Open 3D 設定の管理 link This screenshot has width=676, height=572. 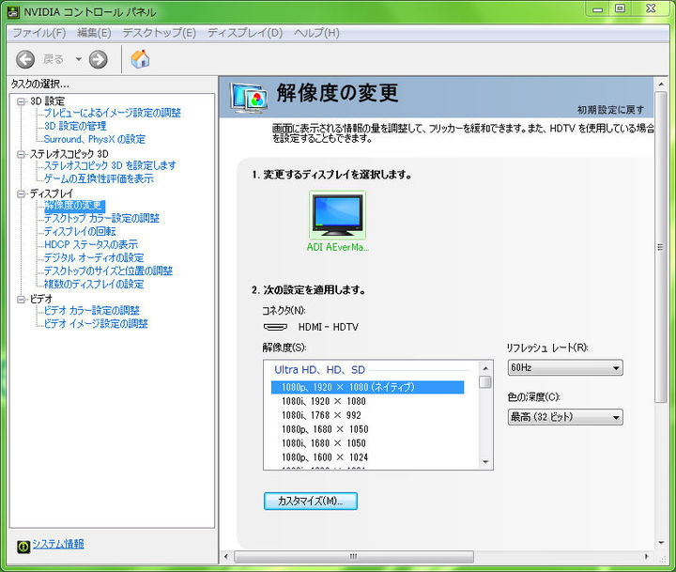pos(75,126)
